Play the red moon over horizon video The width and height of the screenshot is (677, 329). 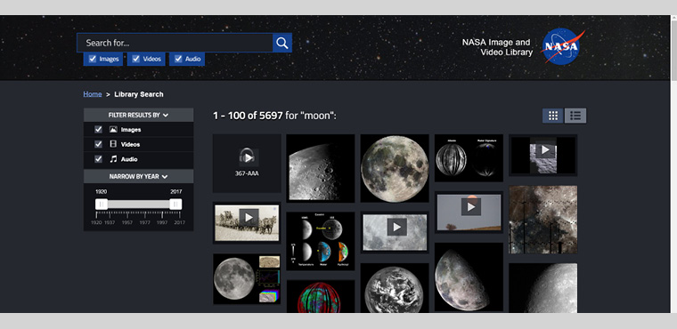click(x=470, y=207)
